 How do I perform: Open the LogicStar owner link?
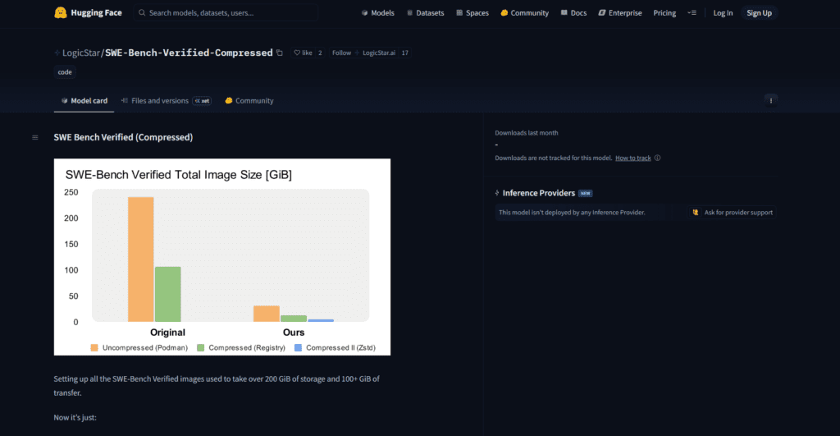coord(81,53)
